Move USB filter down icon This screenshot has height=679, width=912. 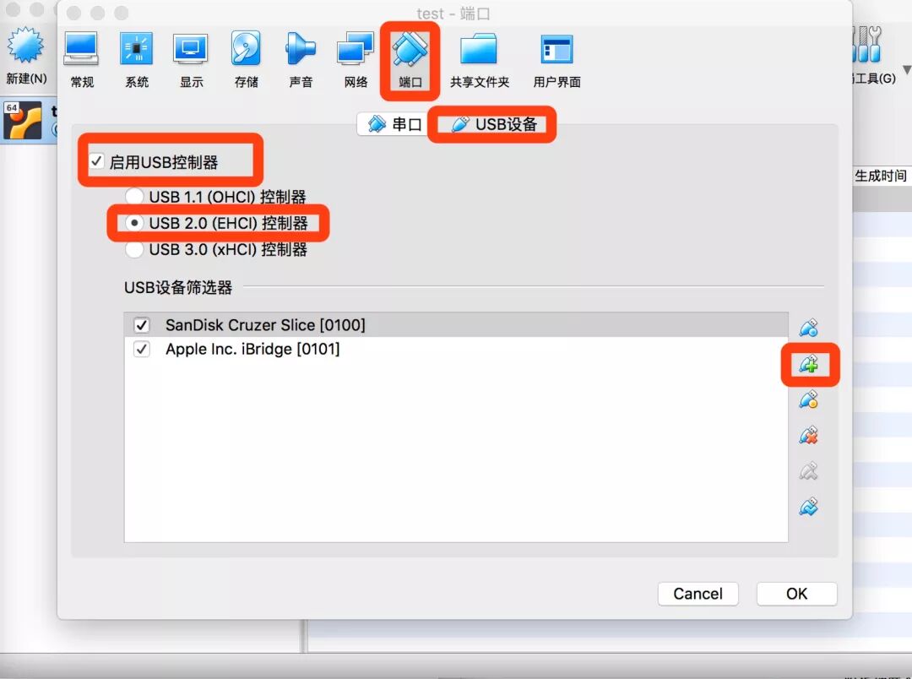(x=808, y=507)
